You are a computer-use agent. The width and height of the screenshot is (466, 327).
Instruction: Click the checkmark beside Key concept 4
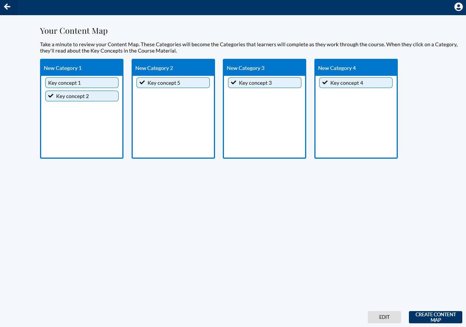pos(325,82)
